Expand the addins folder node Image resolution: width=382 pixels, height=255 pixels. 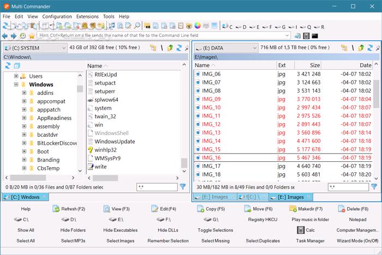pos(24,93)
